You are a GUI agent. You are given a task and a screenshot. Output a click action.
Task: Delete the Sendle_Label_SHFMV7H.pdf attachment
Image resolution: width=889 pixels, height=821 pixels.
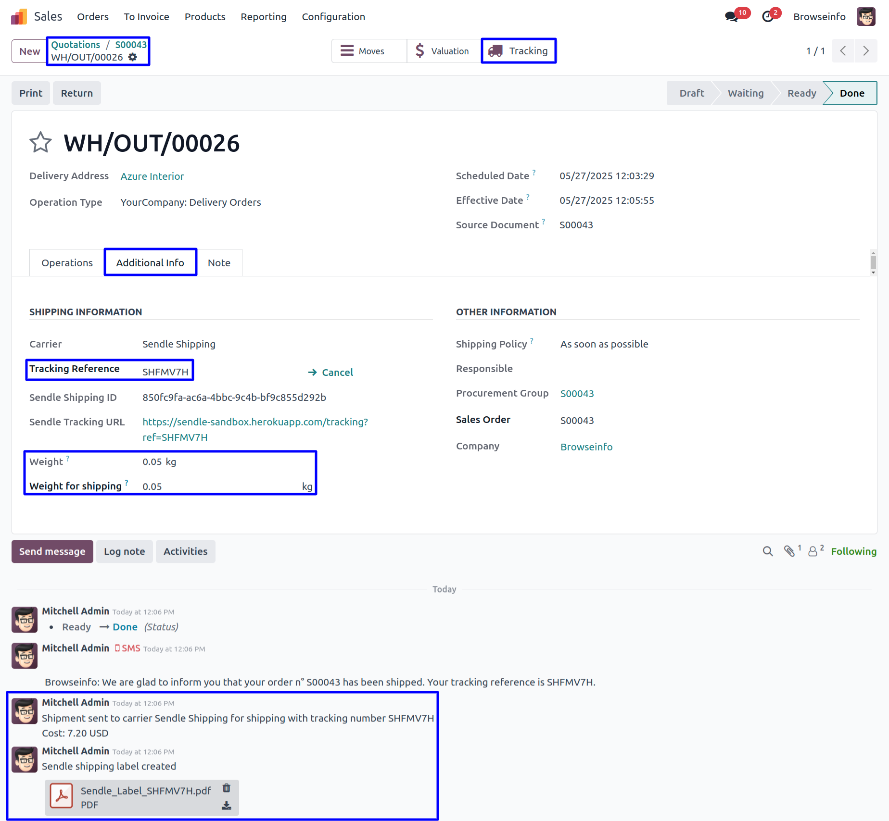point(227,788)
